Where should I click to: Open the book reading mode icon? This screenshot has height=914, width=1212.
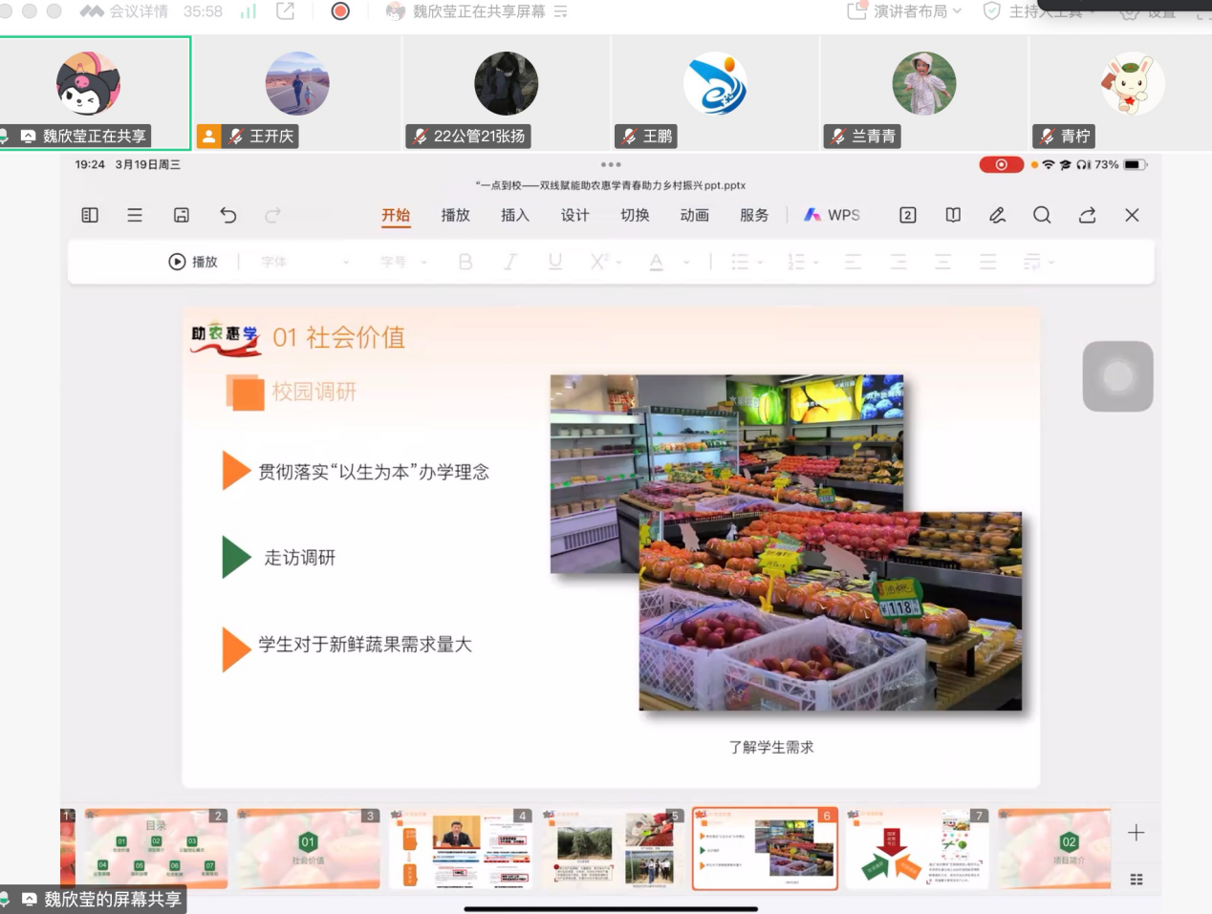click(x=953, y=215)
